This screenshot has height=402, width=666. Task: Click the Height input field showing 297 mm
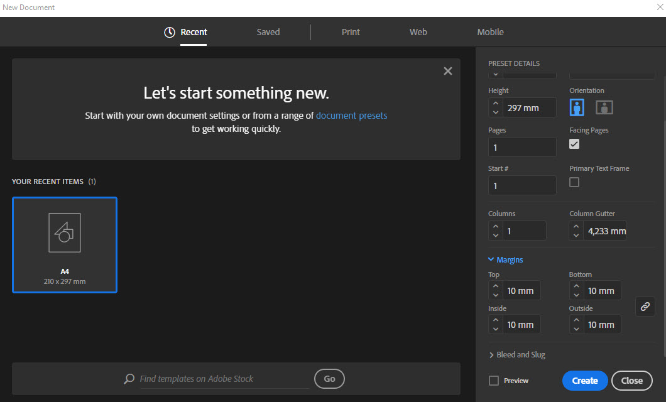pos(529,108)
